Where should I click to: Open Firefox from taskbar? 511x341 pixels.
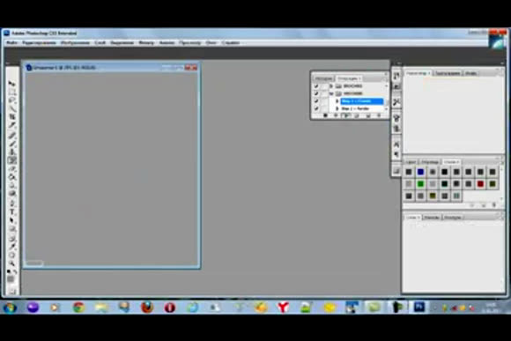tap(147, 308)
